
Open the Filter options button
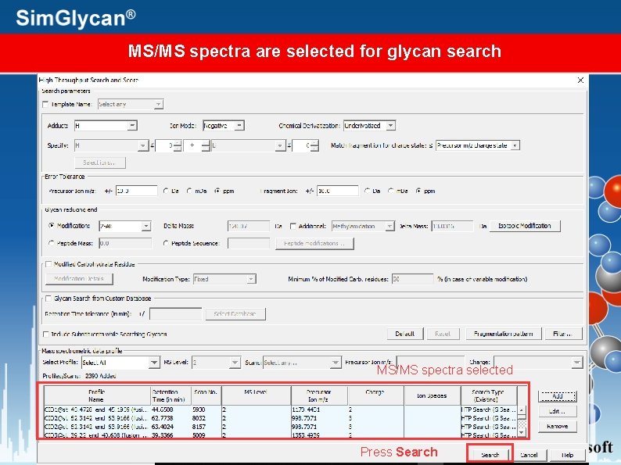pyautogui.click(x=563, y=334)
